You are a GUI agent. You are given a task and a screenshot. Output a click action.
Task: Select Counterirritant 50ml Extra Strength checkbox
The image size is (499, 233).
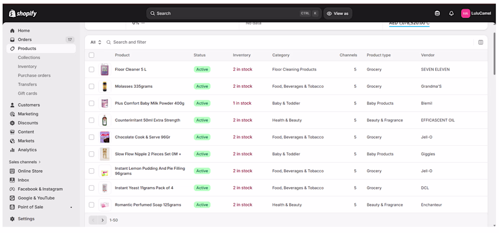click(x=92, y=120)
